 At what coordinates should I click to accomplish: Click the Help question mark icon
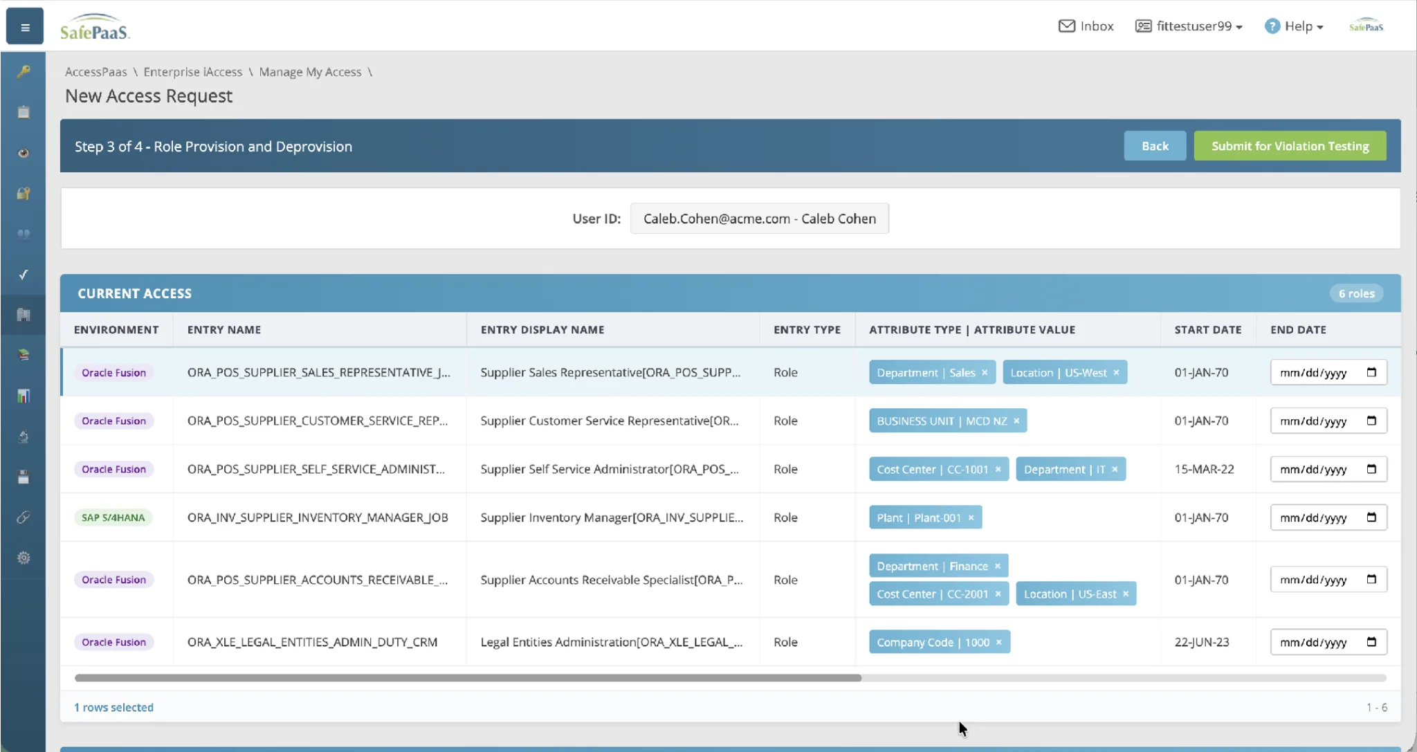pos(1272,26)
